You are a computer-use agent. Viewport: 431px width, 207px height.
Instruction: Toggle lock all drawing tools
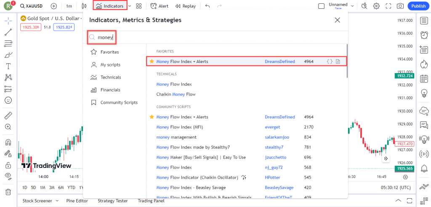8,165
